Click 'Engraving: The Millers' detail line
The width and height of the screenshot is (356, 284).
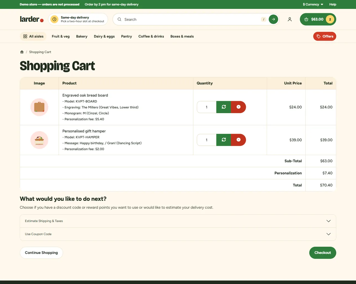(100, 107)
